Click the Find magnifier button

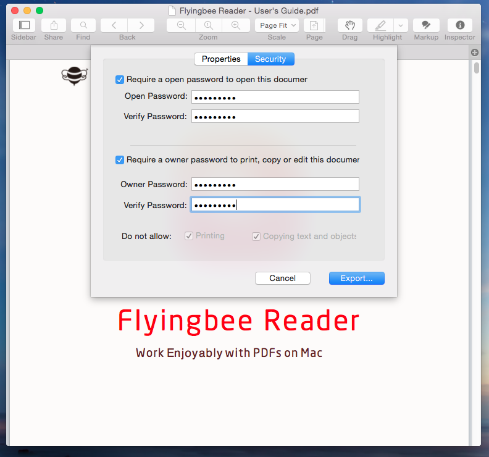(83, 25)
